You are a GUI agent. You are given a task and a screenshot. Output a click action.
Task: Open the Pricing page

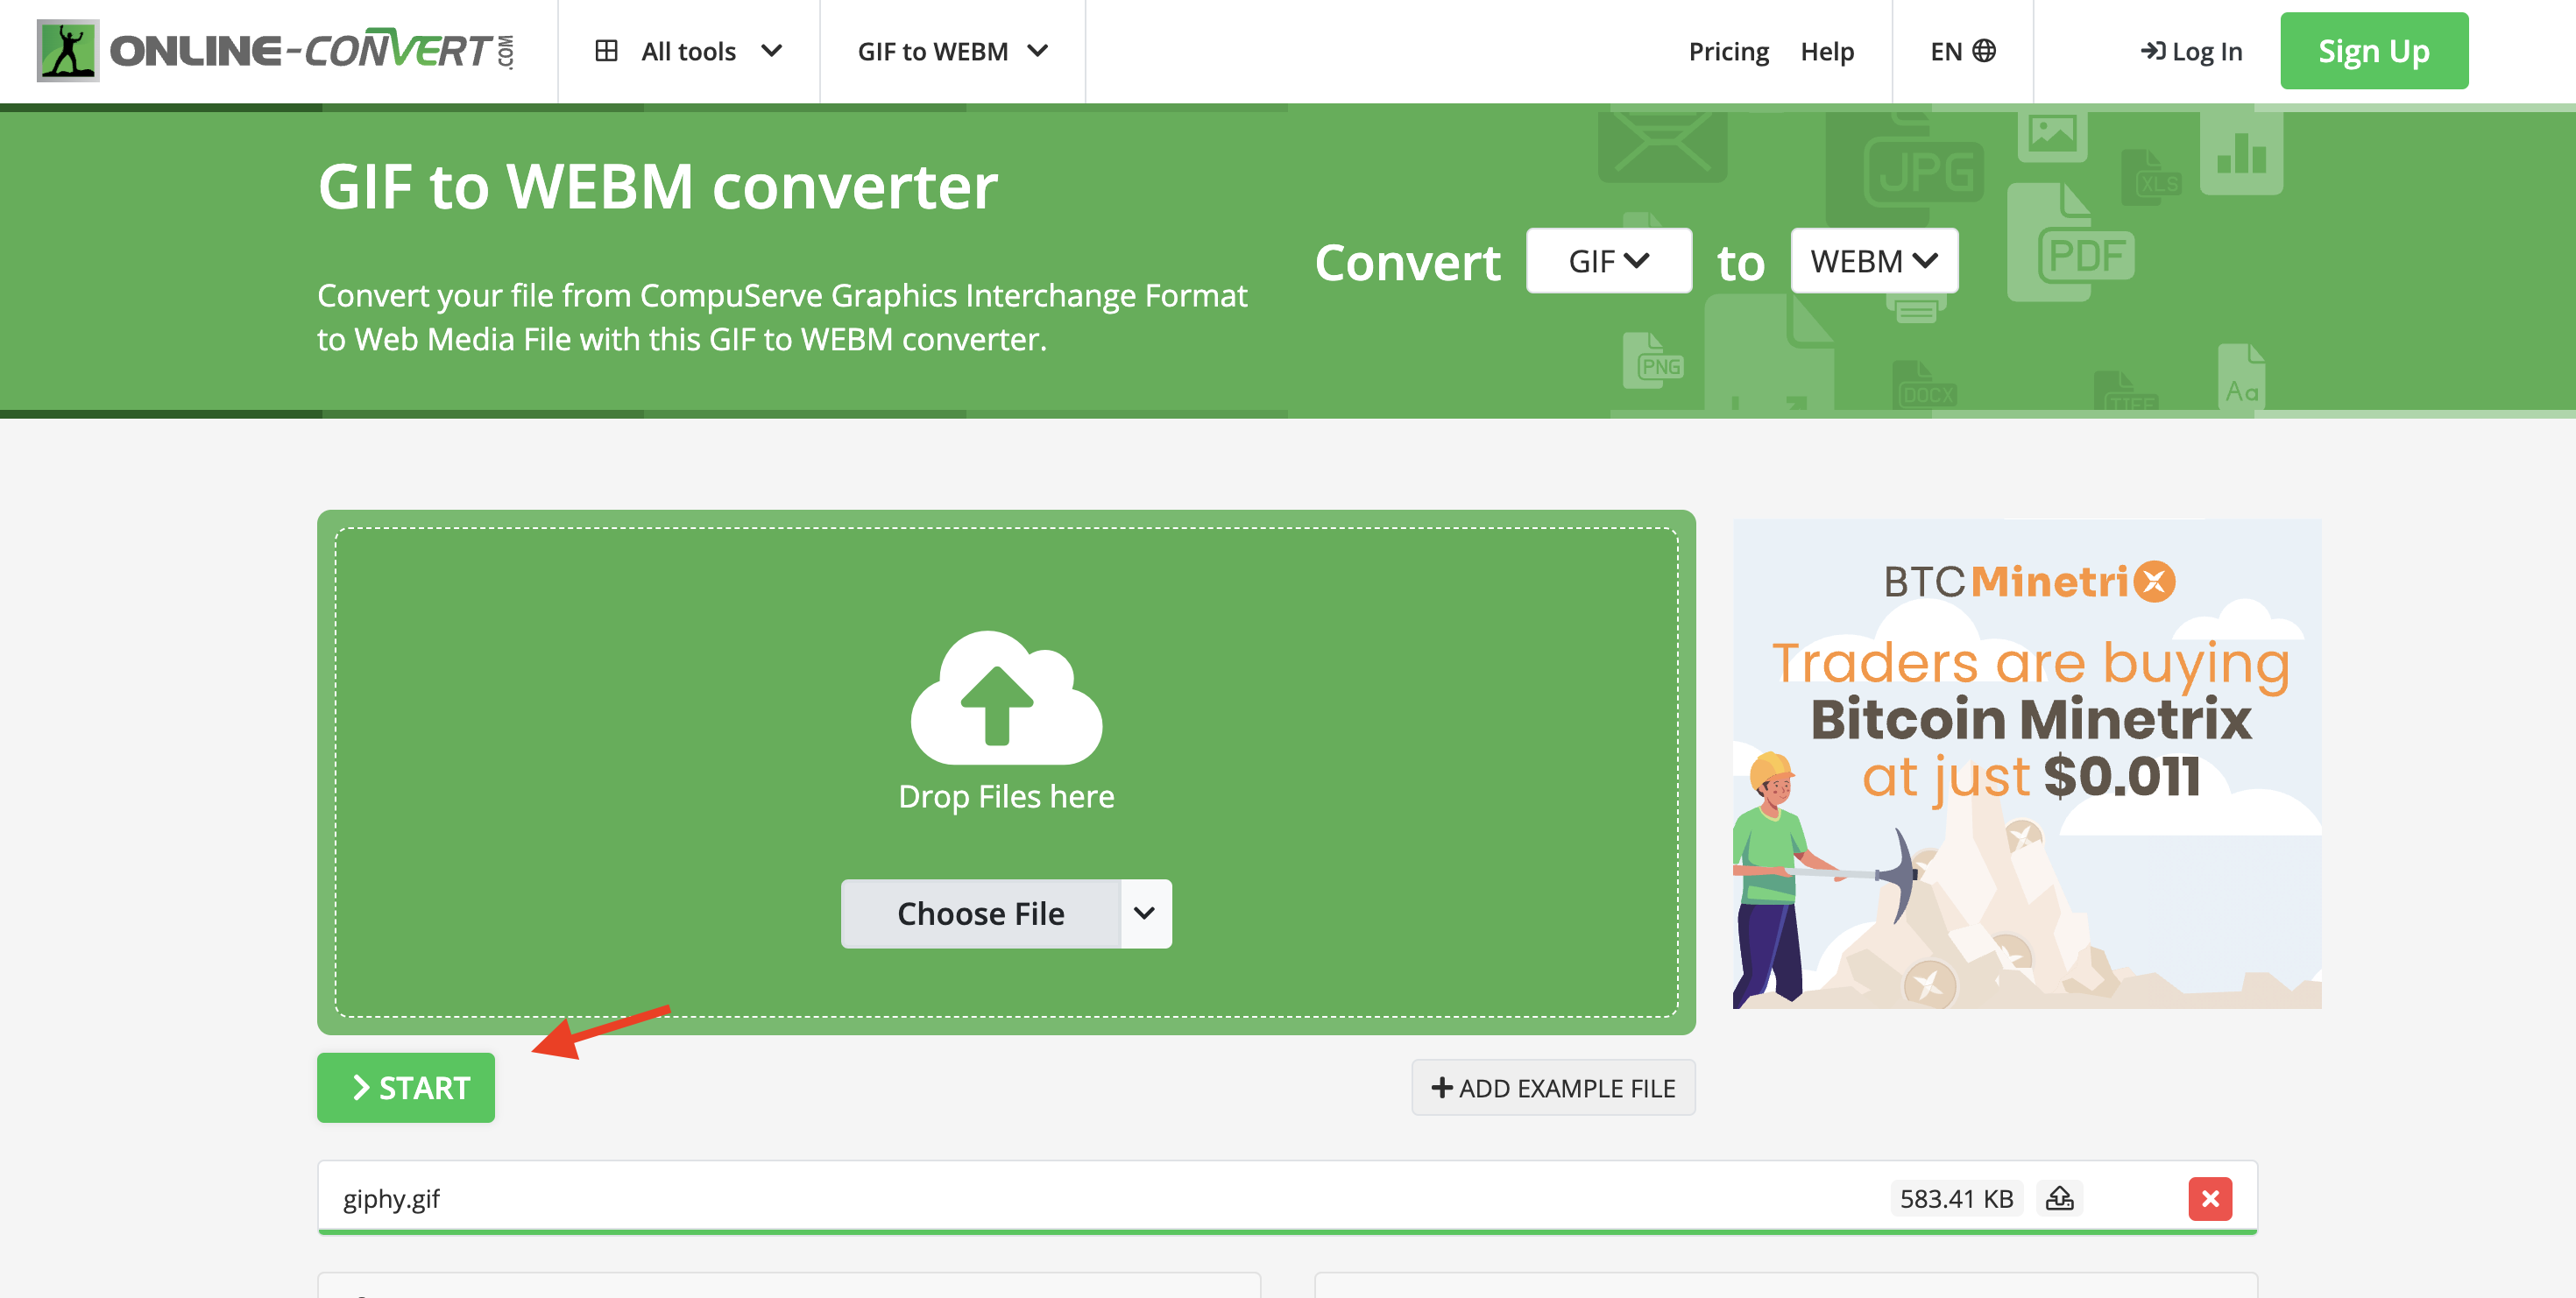tap(1728, 51)
